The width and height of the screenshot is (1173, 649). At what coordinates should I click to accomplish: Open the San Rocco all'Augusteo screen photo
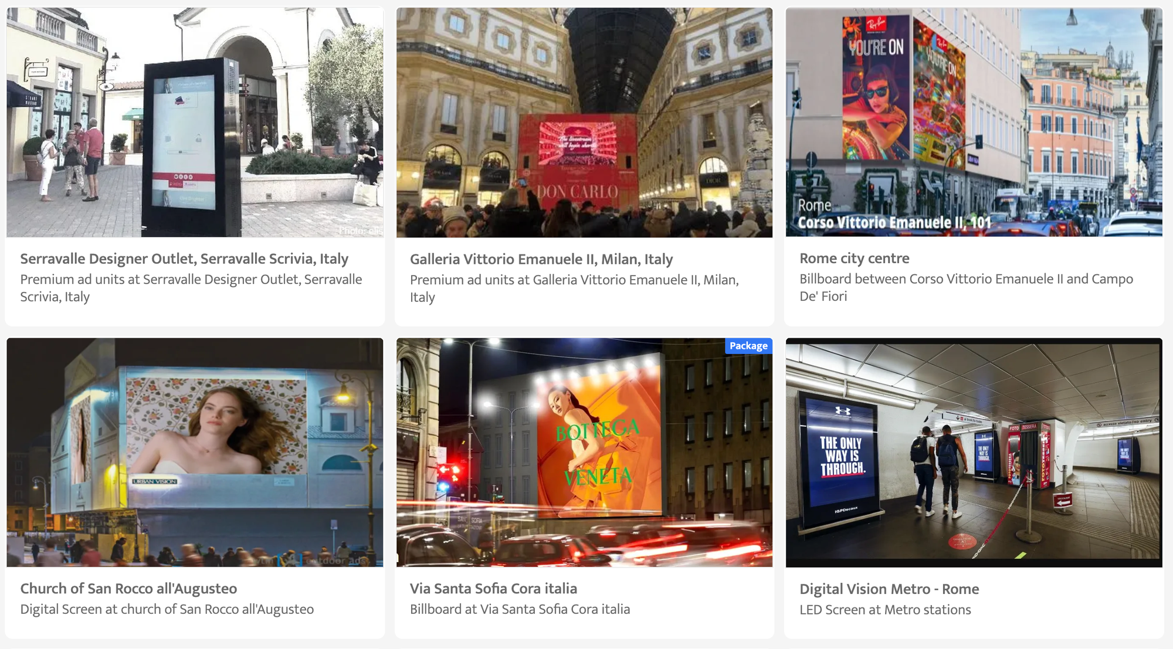pos(195,452)
